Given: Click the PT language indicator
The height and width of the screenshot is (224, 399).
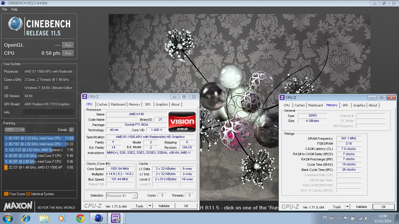Looking at the screenshot, I should point(325,218).
